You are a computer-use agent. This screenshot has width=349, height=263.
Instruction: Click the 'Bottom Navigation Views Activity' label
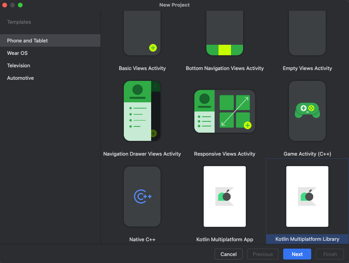[x=225, y=68]
